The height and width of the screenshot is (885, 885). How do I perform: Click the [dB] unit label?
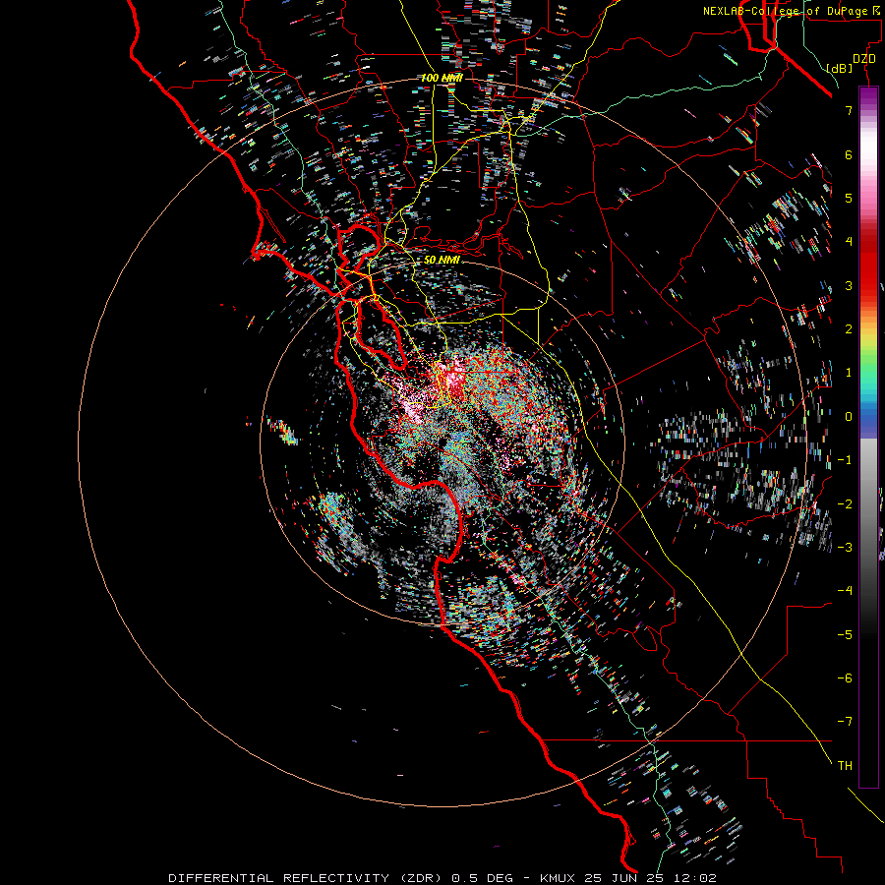click(839, 68)
